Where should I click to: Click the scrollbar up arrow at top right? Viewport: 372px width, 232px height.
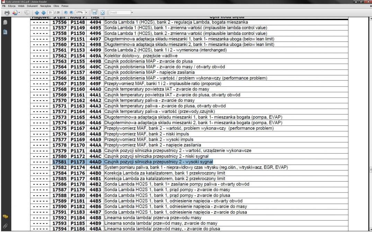[371, 18]
